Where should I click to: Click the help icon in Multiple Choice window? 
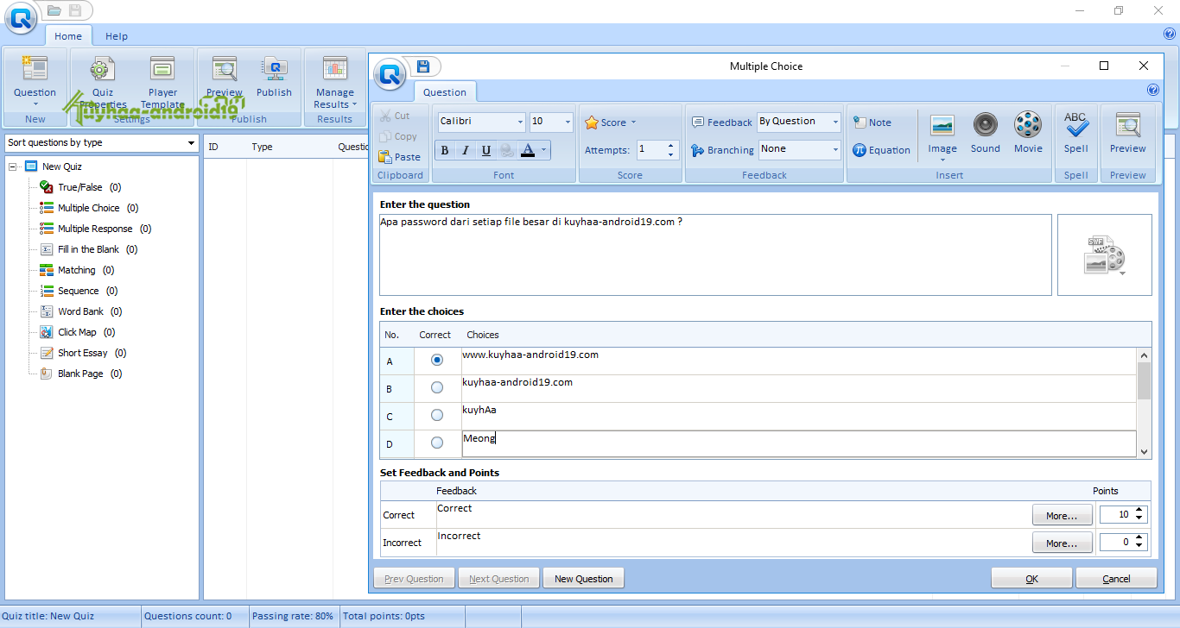[x=1152, y=90]
